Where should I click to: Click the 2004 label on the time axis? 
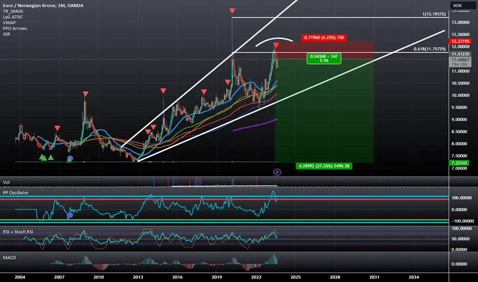20,277
